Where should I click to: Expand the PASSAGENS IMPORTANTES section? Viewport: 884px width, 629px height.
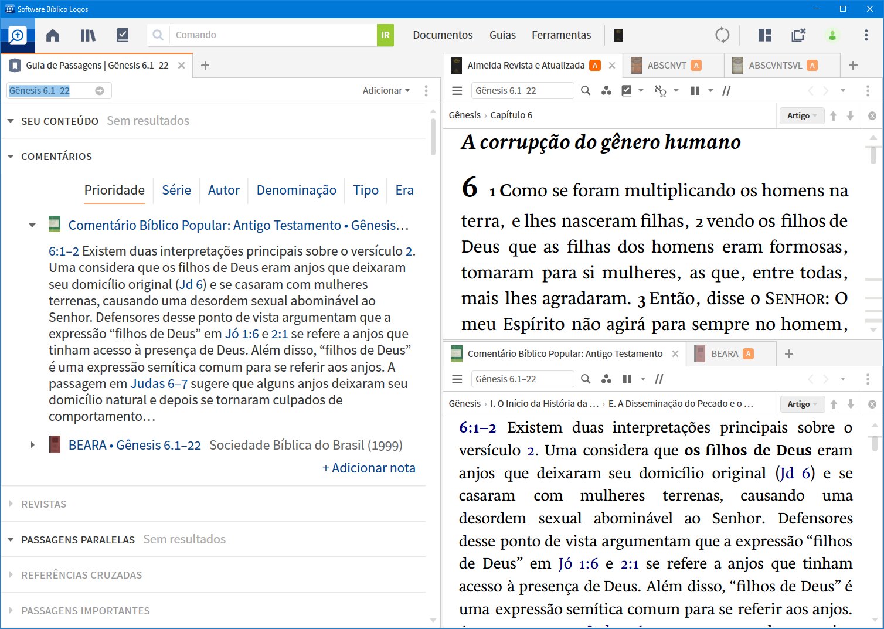[11, 611]
